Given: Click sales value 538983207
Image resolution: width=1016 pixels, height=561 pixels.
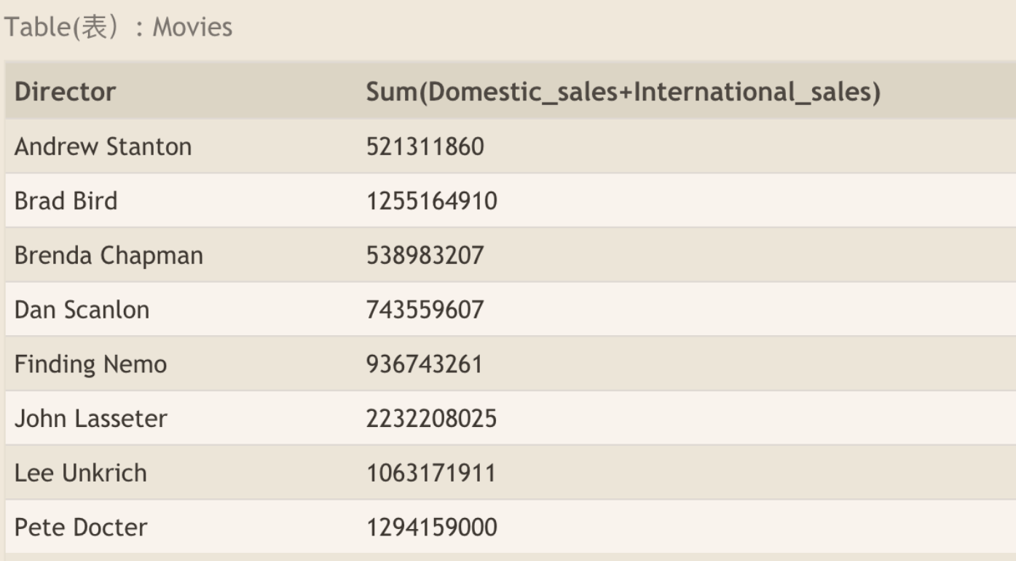Looking at the screenshot, I should click(x=425, y=255).
